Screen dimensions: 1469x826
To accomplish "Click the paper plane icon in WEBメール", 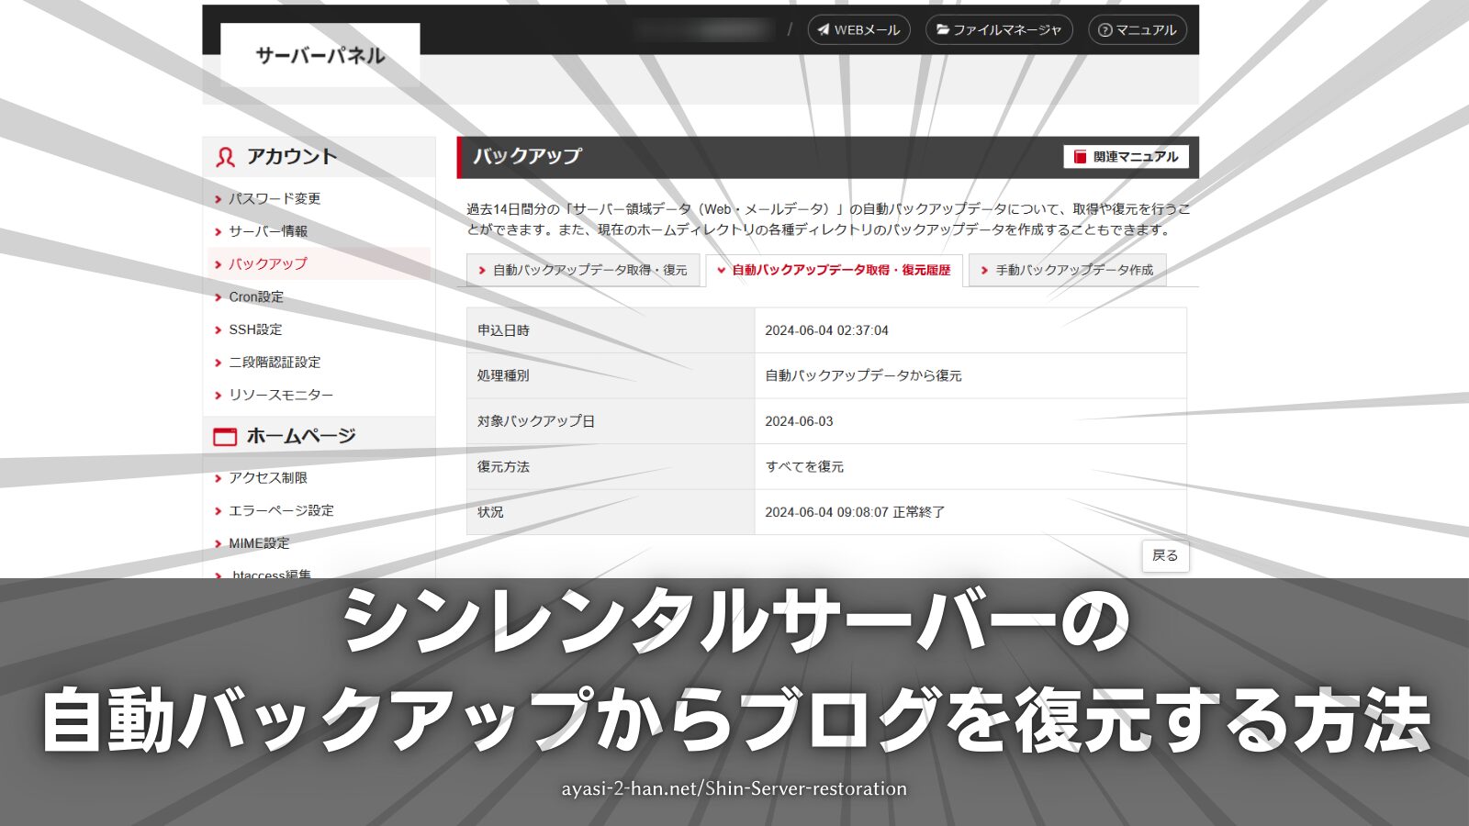I will 824,29.
